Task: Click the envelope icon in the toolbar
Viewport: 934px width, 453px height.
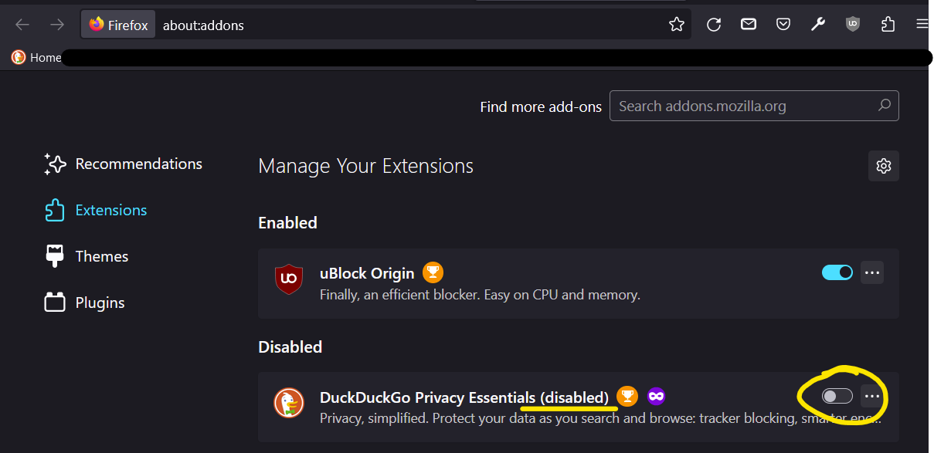Action: (x=748, y=24)
